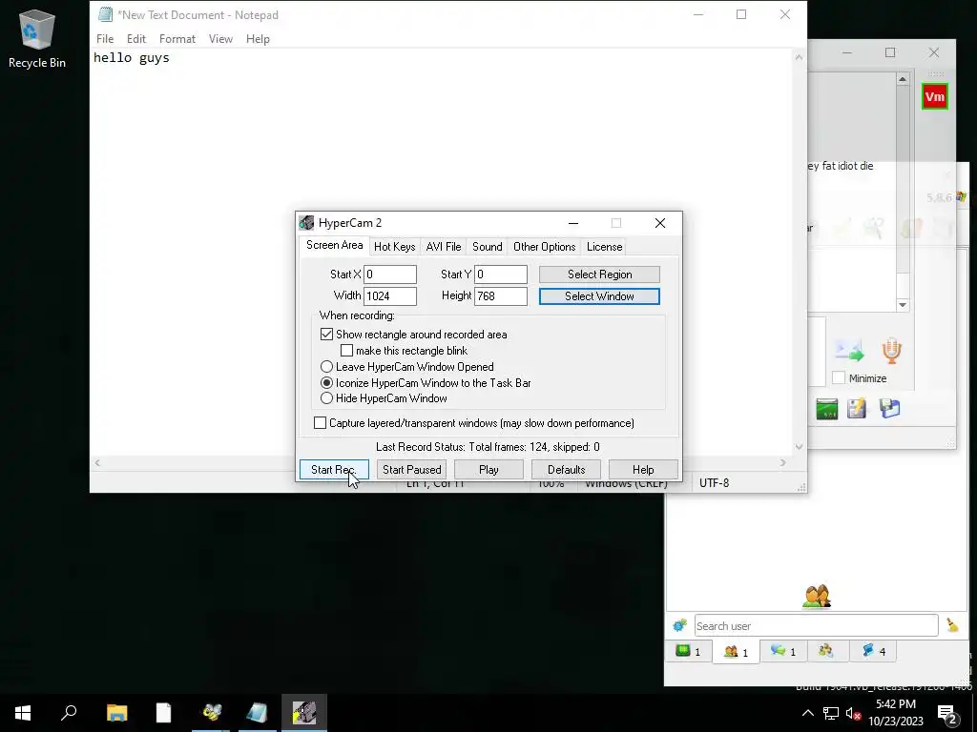Switch to Notepad via taskbar icon

(257, 713)
